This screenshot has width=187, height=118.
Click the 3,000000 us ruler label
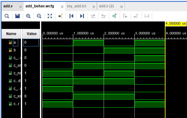tap(145, 33)
